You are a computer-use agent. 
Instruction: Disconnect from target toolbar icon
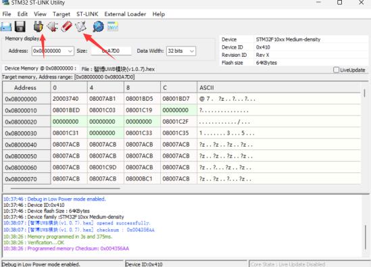[x=53, y=26]
